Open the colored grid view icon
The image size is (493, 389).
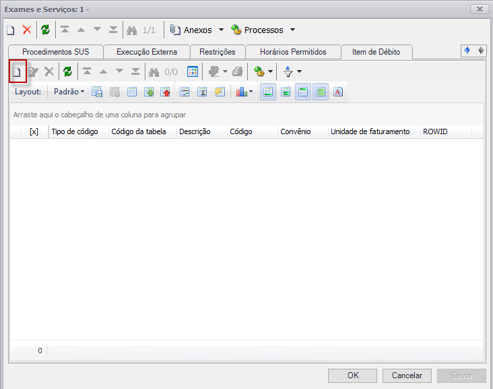(x=193, y=71)
